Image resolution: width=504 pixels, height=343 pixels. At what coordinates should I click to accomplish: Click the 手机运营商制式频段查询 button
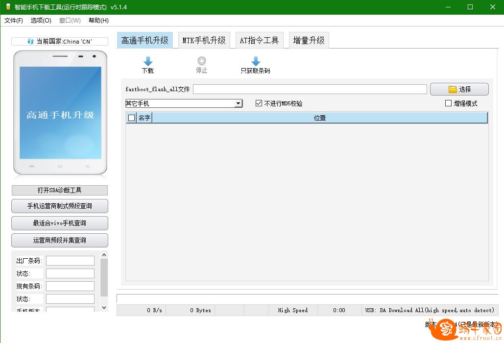(59, 206)
